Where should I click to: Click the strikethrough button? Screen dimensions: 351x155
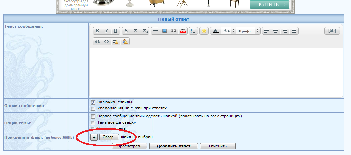pyautogui.click(x=126, y=31)
